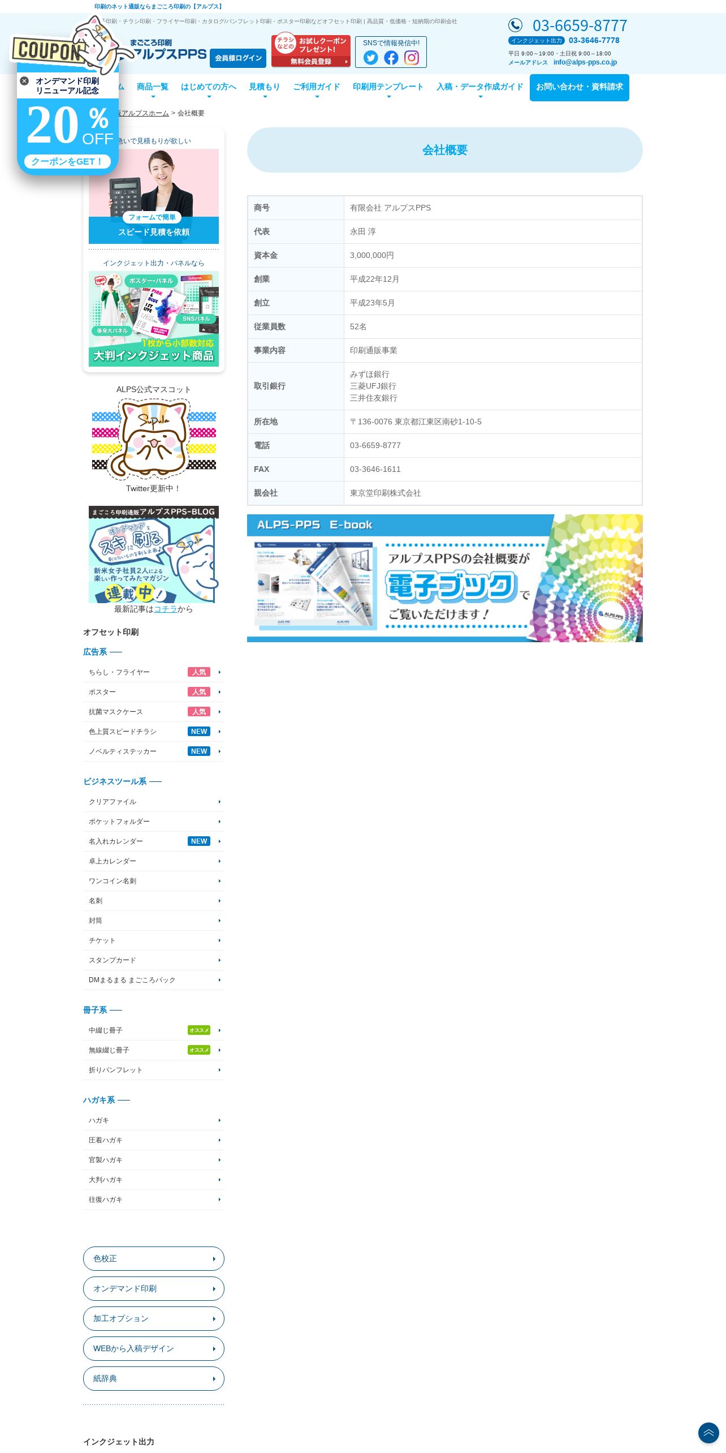Open the Instagram social icon

(412, 58)
